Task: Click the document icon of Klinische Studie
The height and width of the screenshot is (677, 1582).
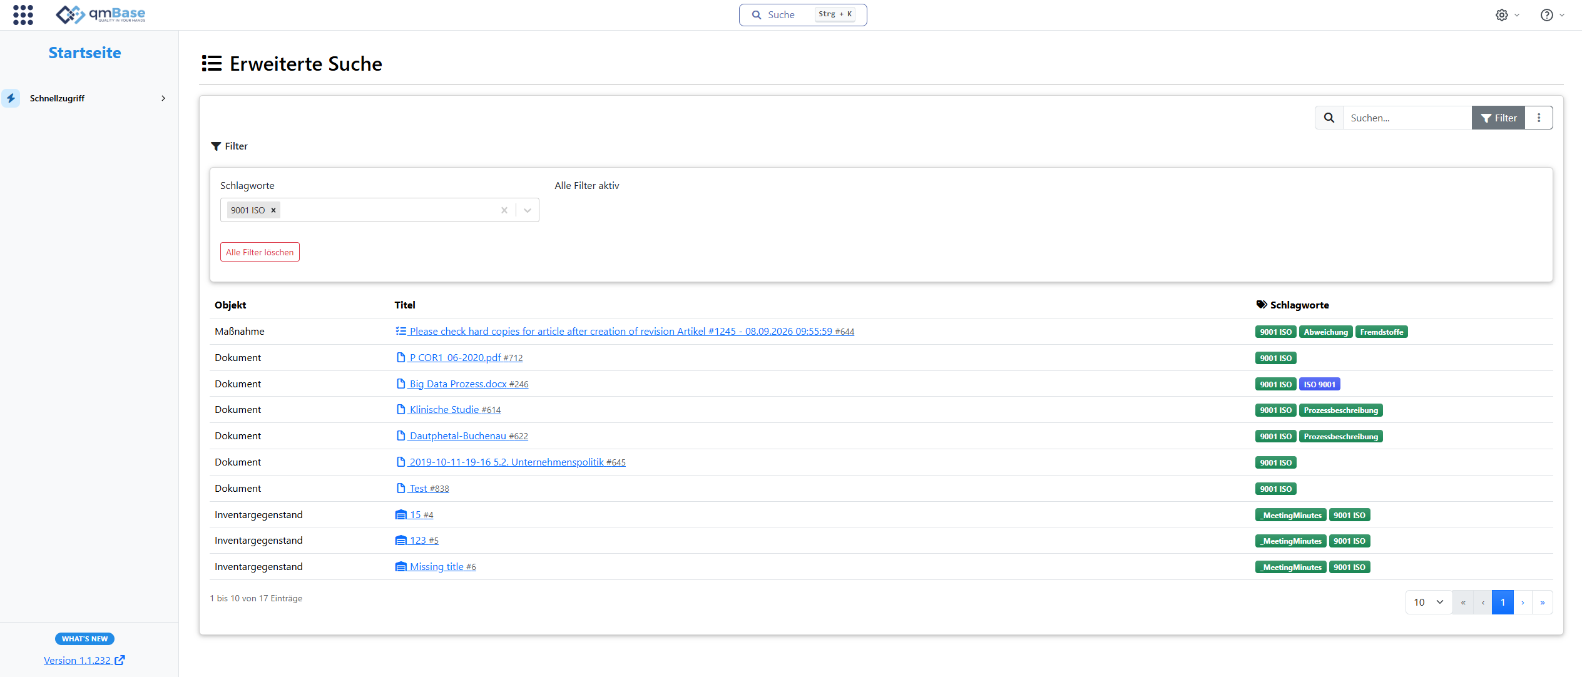Action: tap(401, 409)
